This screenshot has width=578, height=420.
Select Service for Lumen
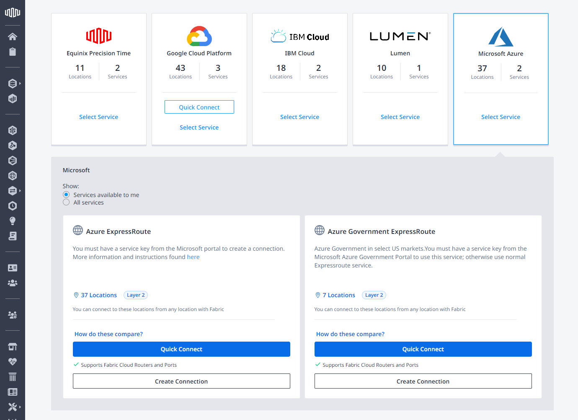400,117
